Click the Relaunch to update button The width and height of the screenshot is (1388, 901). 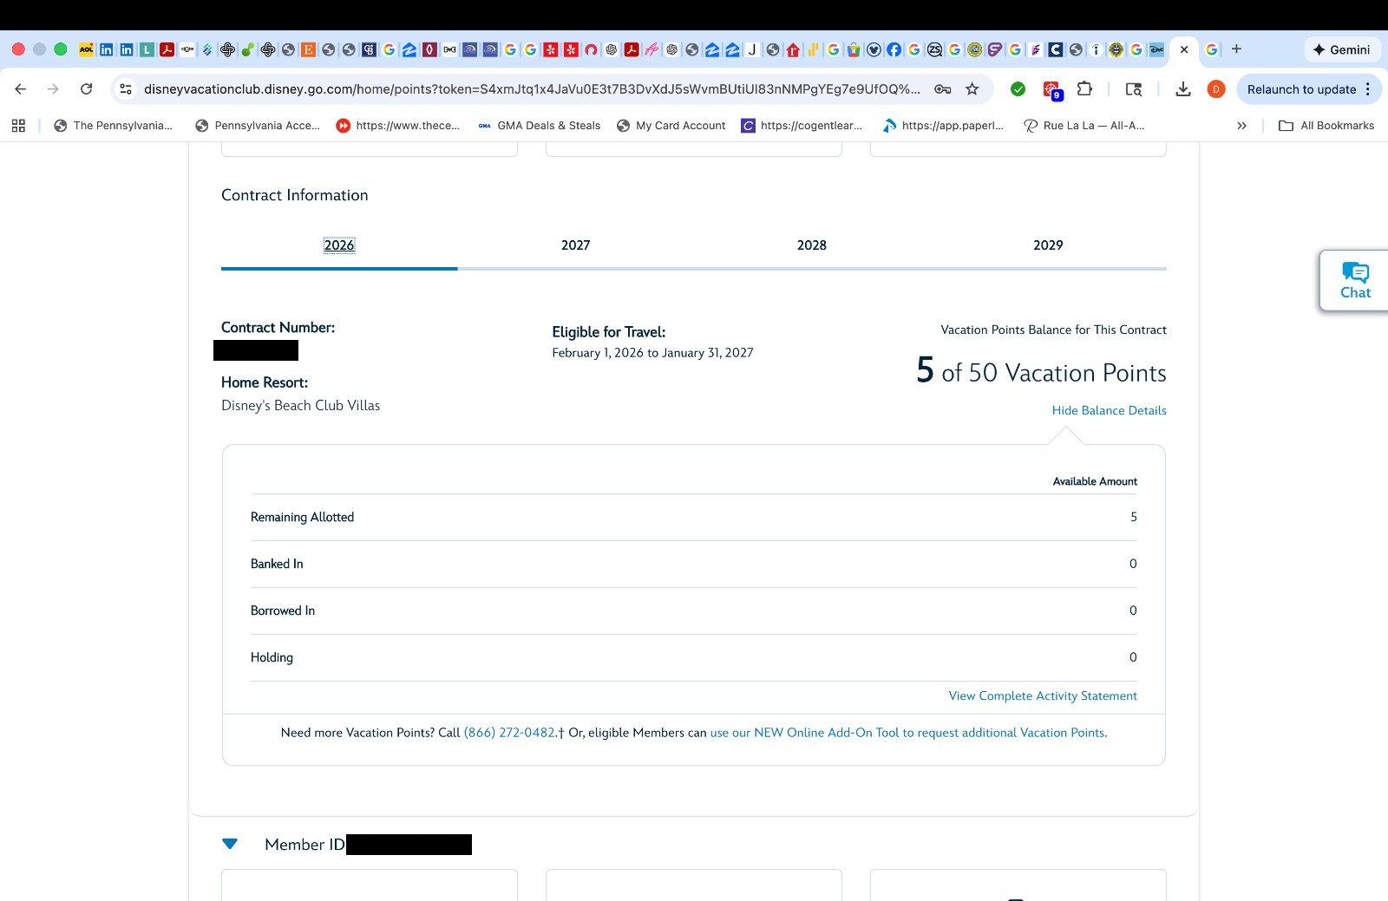click(1300, 89)
